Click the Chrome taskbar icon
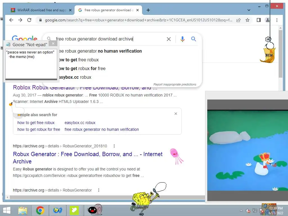The width and height of the screenshot is (288, 216). point(40,210)
